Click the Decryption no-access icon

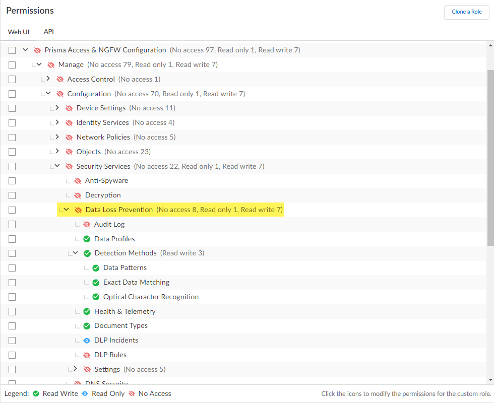pos(78,195)
